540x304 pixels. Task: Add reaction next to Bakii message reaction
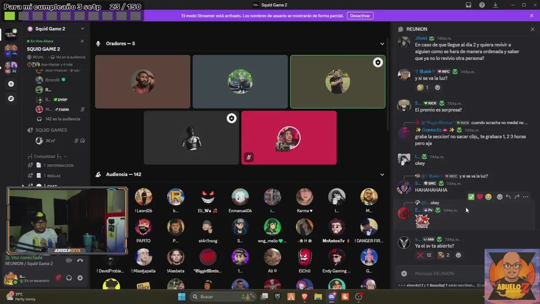tap(437, 87)
